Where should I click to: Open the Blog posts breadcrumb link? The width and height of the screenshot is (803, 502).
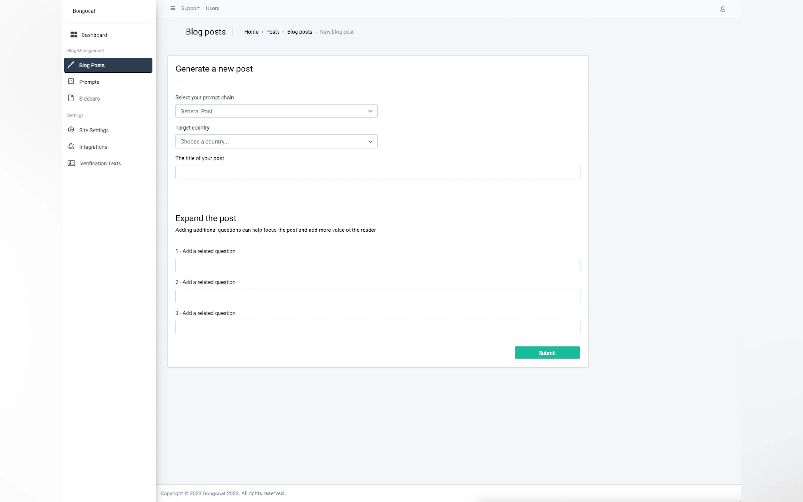click(299, 32)
